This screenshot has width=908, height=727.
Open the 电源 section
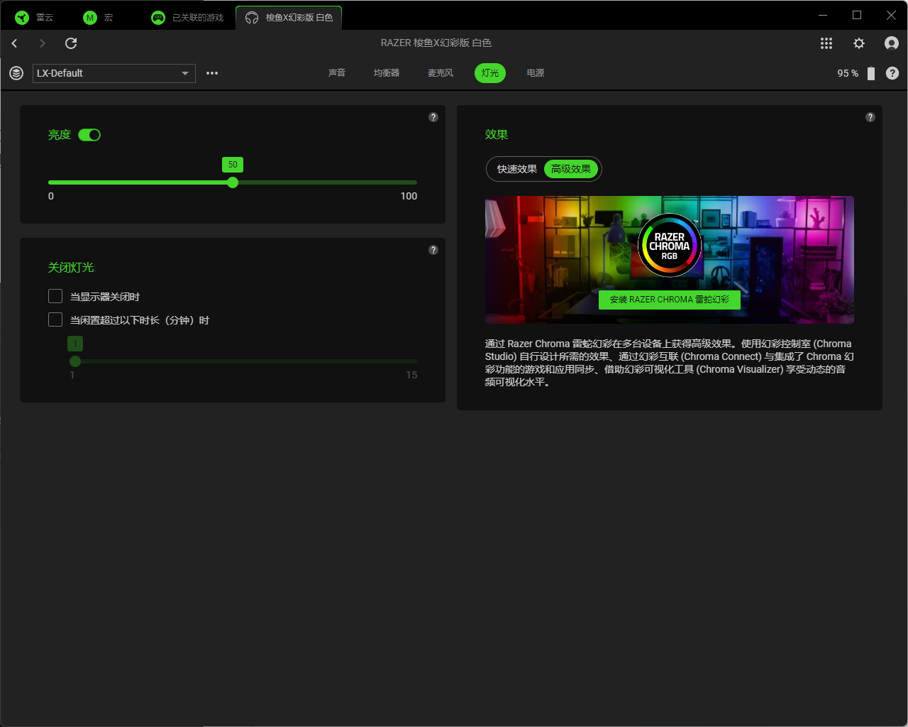click(x=536, y=73)
